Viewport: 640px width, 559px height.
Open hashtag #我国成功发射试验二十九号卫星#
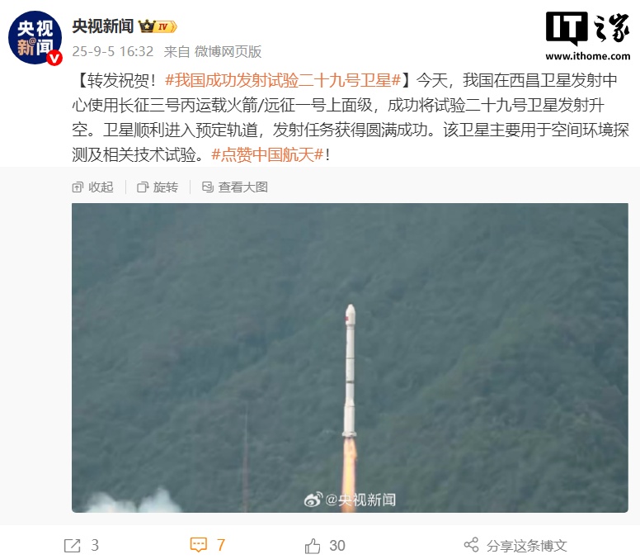pos(283,80)
